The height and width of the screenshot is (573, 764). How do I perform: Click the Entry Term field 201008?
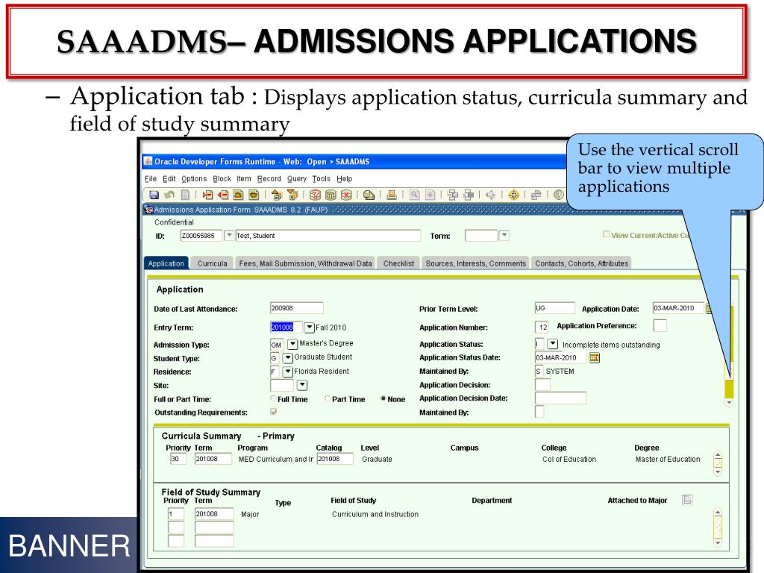[286, 328]
